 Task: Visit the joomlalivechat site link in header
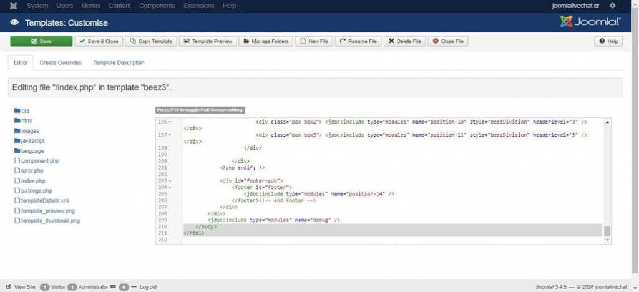[x=575, y=6]
